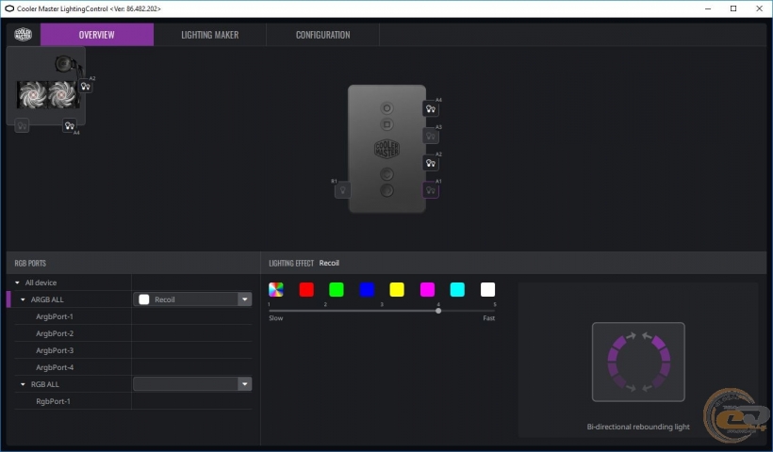This screenshot has width=773, height=452.
Task: Minimize the LightingControl window
Action: click(708, 8)
